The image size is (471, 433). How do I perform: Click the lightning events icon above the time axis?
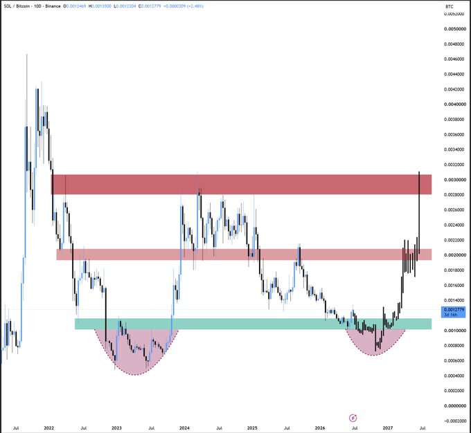click(353, 418)
